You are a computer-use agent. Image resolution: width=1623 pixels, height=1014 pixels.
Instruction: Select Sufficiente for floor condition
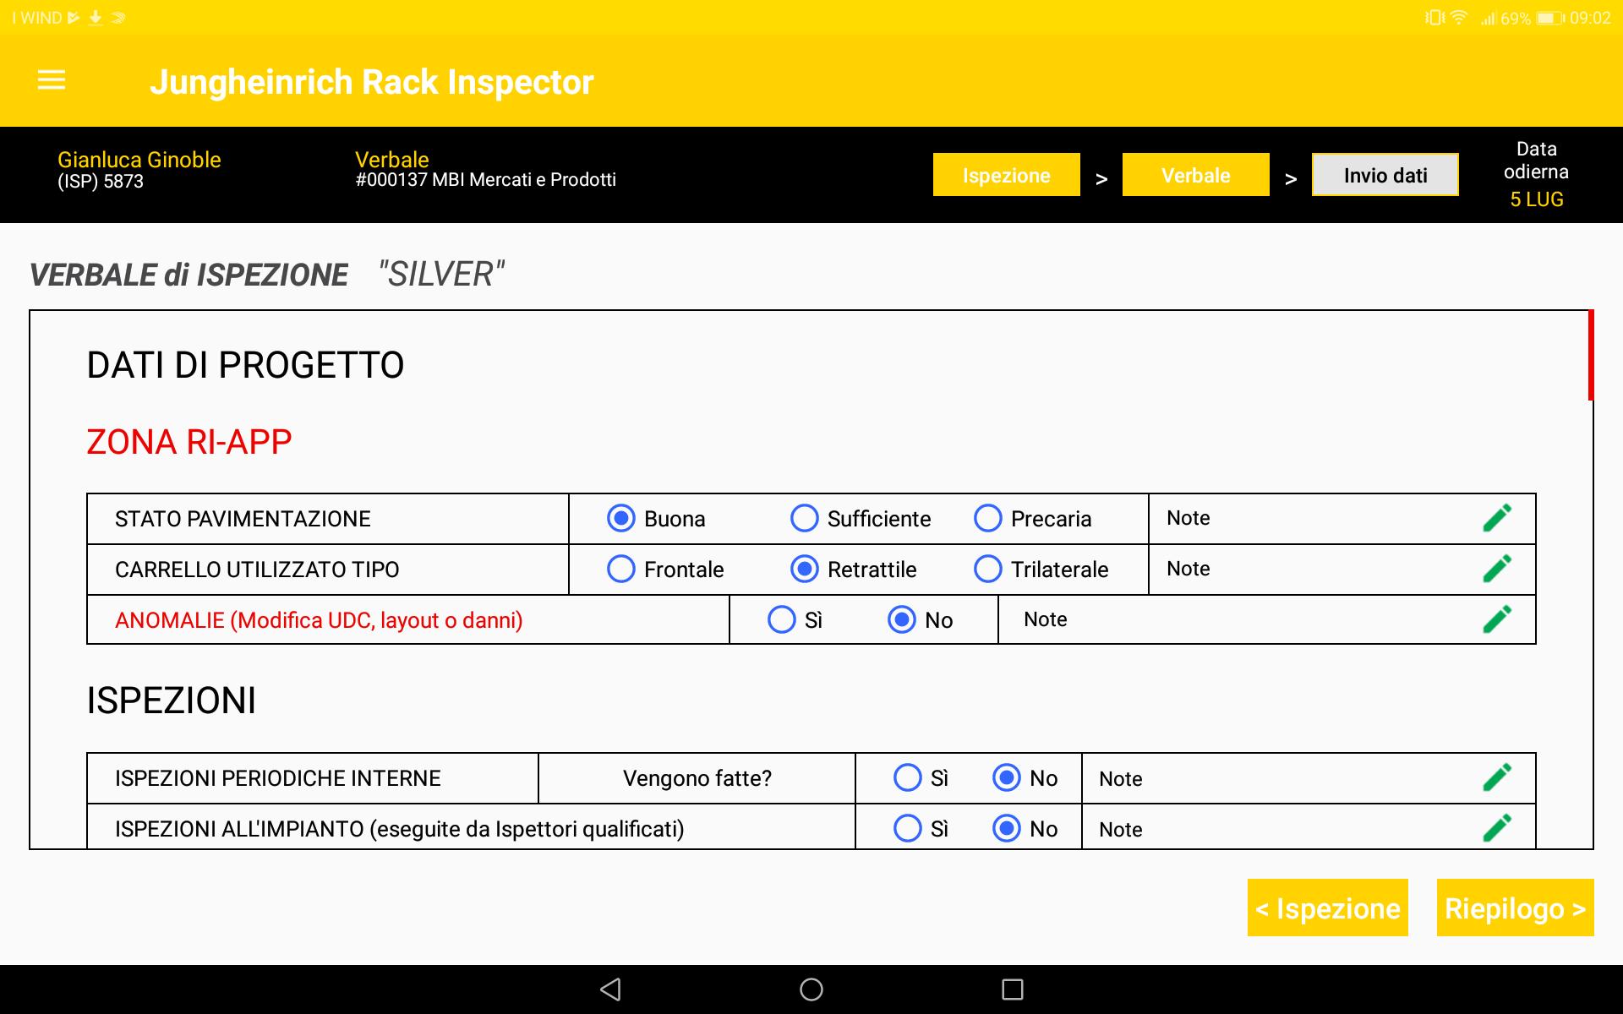pos(804,518)
